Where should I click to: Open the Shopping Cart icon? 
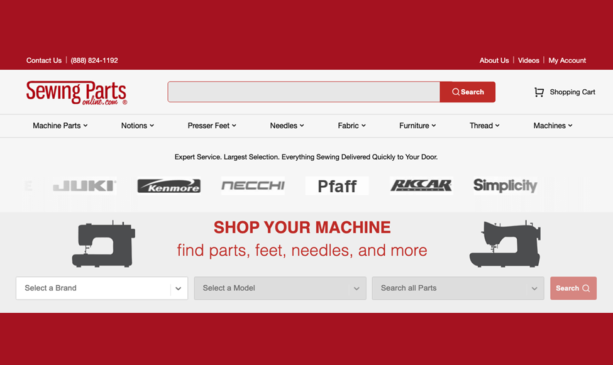coord(539,92)
